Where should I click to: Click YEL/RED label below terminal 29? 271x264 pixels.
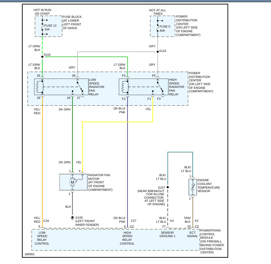click(37, 111)
